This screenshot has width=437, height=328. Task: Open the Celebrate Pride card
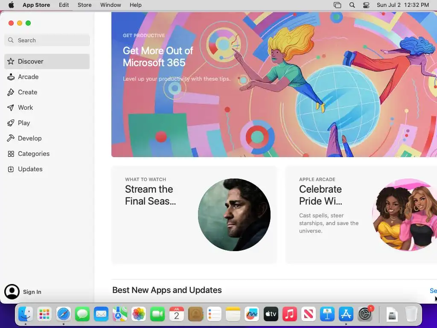(x=361, y=215)
